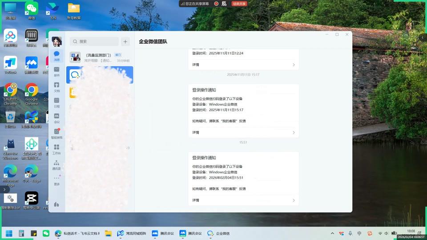
Task: Click the user avatar in WeCom sidebar
Action: (56, 41)
